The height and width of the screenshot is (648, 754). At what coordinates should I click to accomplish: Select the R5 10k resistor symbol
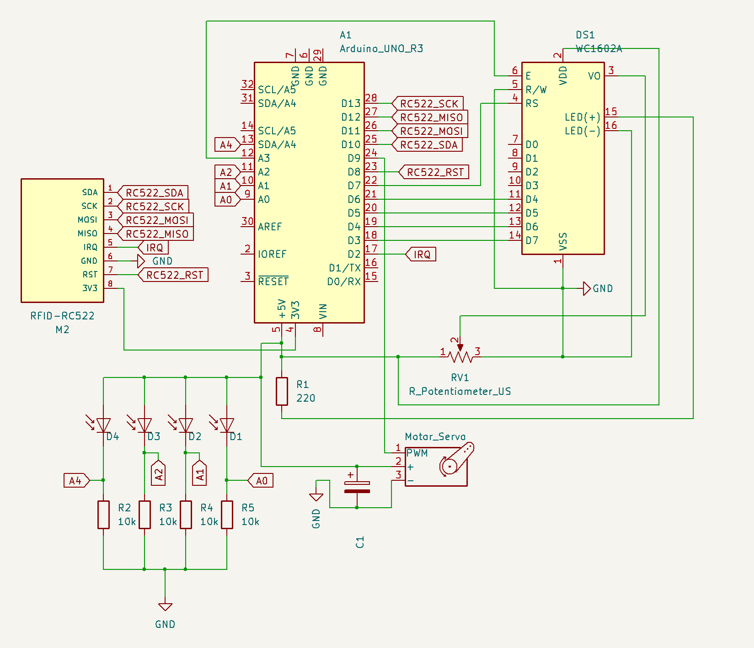pyautogui.click(x=227, y=515)
